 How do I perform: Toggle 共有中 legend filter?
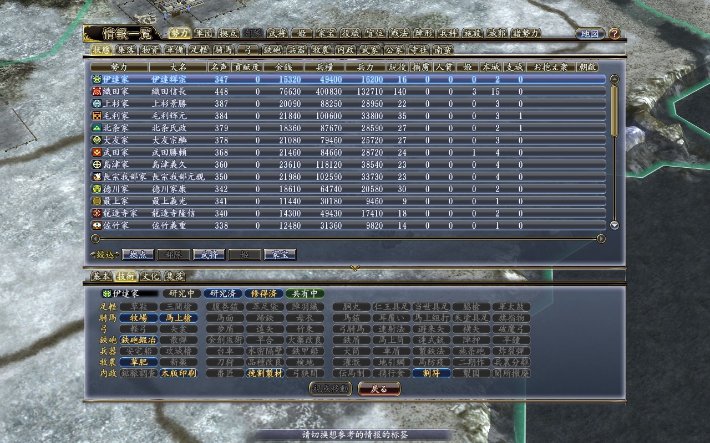pyautogui.click(x=305, y=293)
